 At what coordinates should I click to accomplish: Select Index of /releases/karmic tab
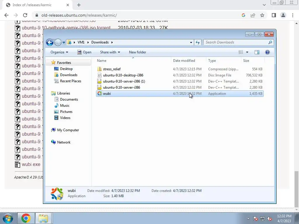37,5
